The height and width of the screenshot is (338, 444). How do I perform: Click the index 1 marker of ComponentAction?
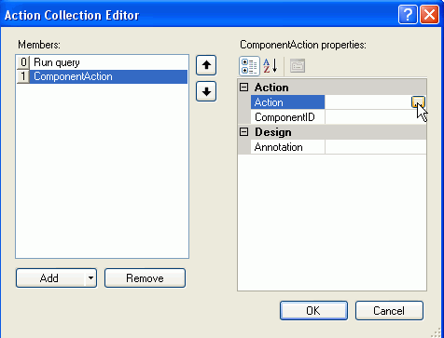coord(23,76)
